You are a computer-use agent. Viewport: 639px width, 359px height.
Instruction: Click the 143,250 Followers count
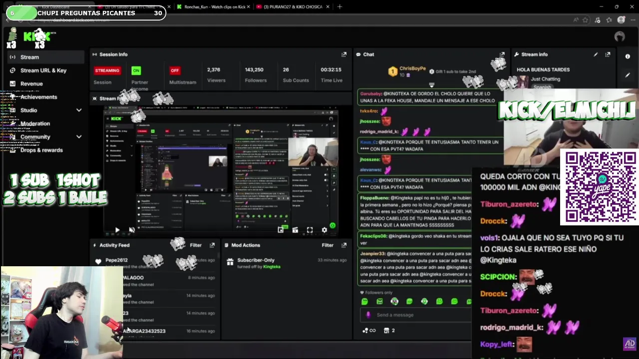[254, 70]
